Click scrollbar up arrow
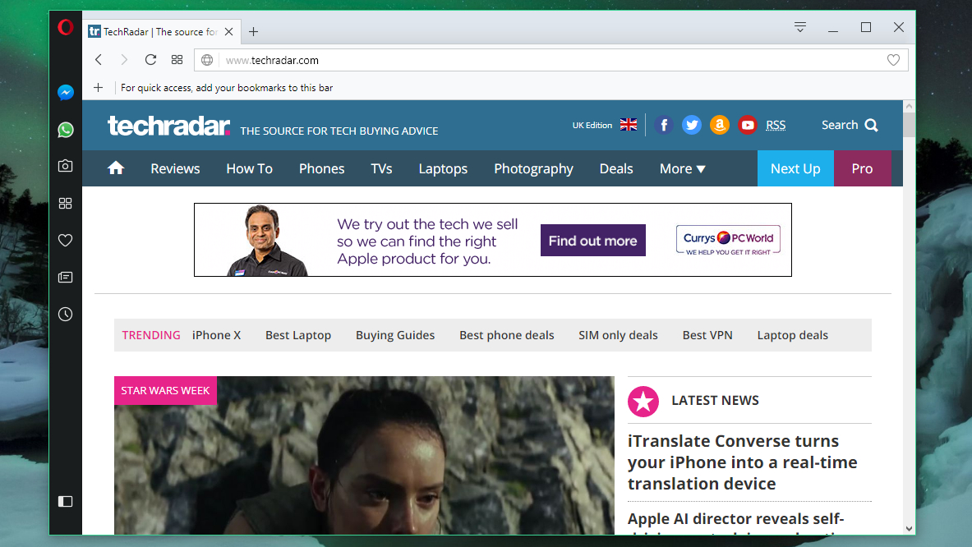The image size is (972, 547). coord(909,106)
